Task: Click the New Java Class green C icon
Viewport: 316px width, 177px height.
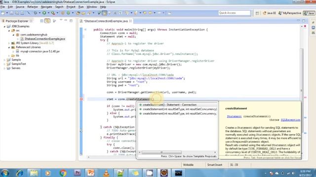Action: [x=69, y=13]
